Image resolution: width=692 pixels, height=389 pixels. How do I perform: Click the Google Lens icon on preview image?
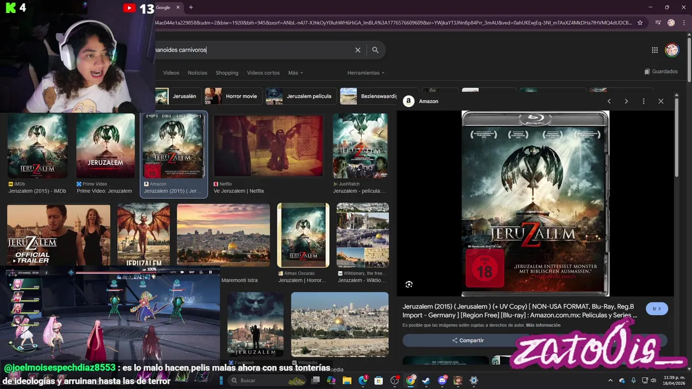[x=409, y=284]
